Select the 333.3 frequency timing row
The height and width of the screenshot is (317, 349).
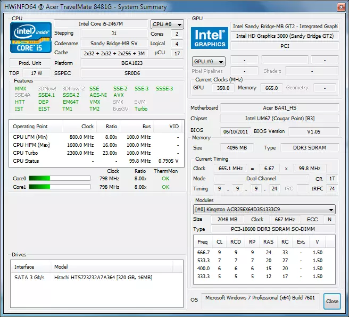[x=264, y=276]
